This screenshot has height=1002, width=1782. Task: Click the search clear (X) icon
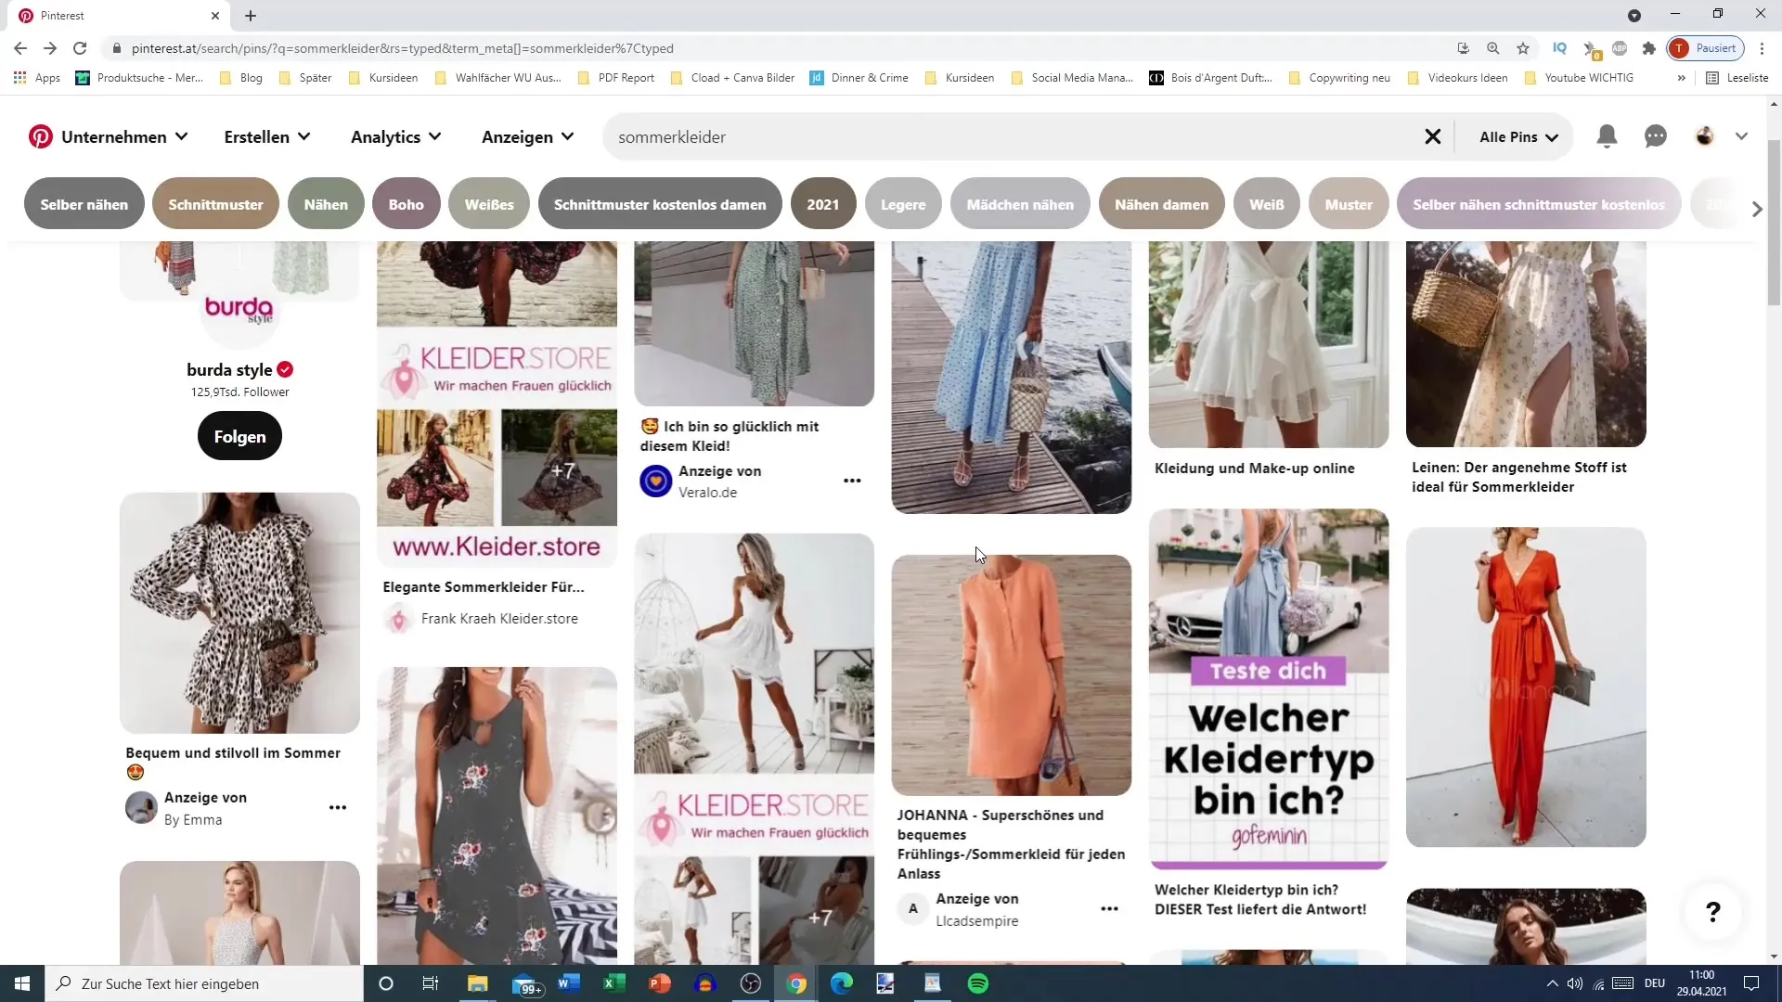click(1432, 135)
